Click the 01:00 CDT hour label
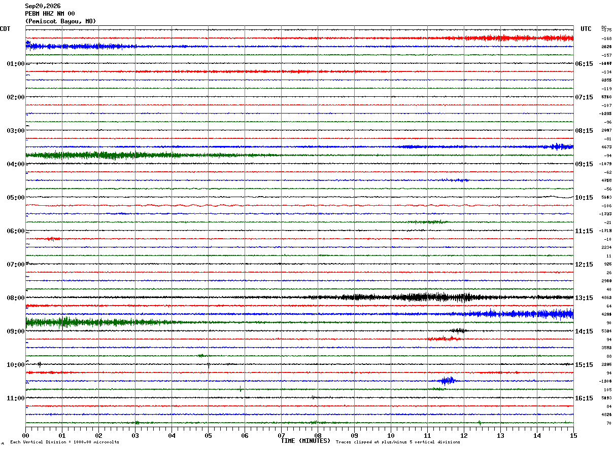The width and height of the screenshot is (614, 449). click(x=16, y=63)
